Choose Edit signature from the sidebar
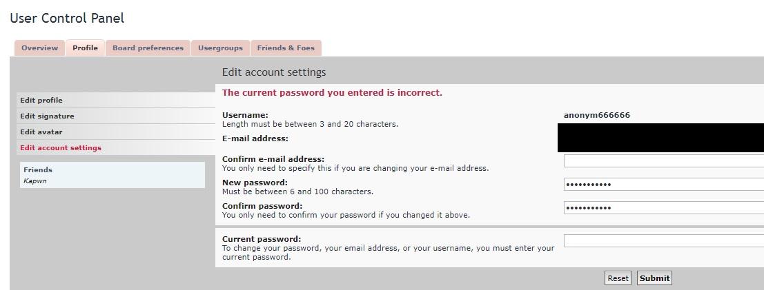The width and height of the screenshot is (764, 290). pos(47,116)
